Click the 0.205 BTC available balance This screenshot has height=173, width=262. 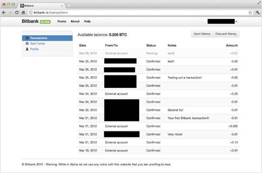click(118, 35)
